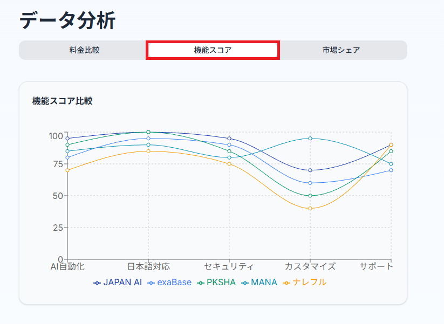Click the exaBase data point at サポート

point(391,170)
